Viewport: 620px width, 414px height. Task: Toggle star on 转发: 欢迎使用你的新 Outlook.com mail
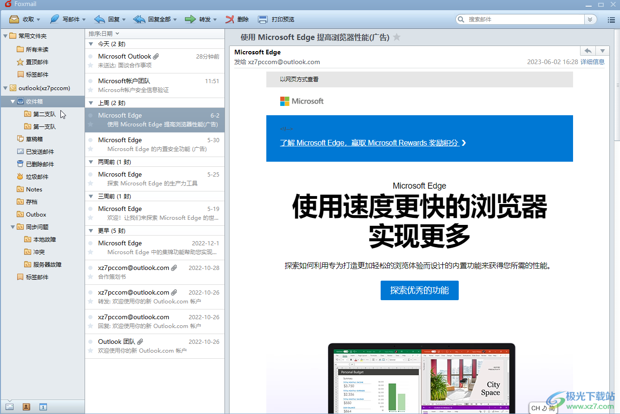coord(91,301)
